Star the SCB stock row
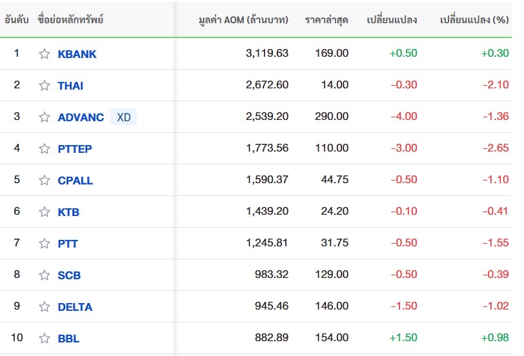Image resolution: width=524 pixels, height=356 pixels. pyautogui.click(x=44, y=275)
